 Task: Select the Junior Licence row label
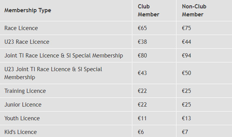(23, 105)
